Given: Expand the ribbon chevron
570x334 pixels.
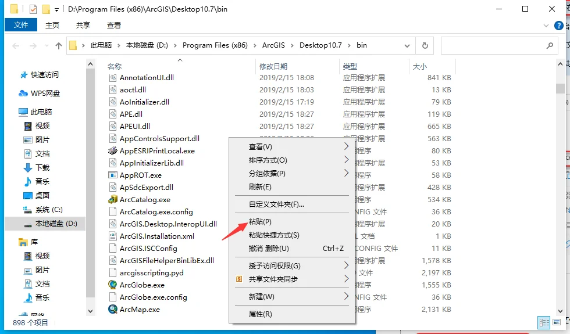Looking at the screenshot, I should 546,26.
